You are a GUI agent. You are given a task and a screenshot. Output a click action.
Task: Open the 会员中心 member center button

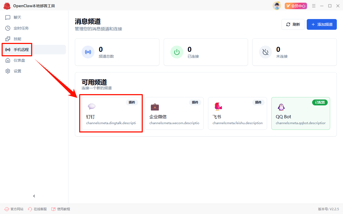[296, 6]
